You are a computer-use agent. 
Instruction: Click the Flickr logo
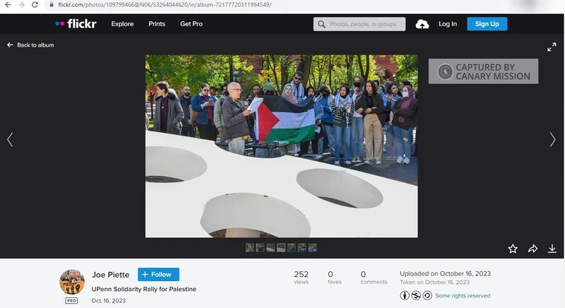(76, 24)
